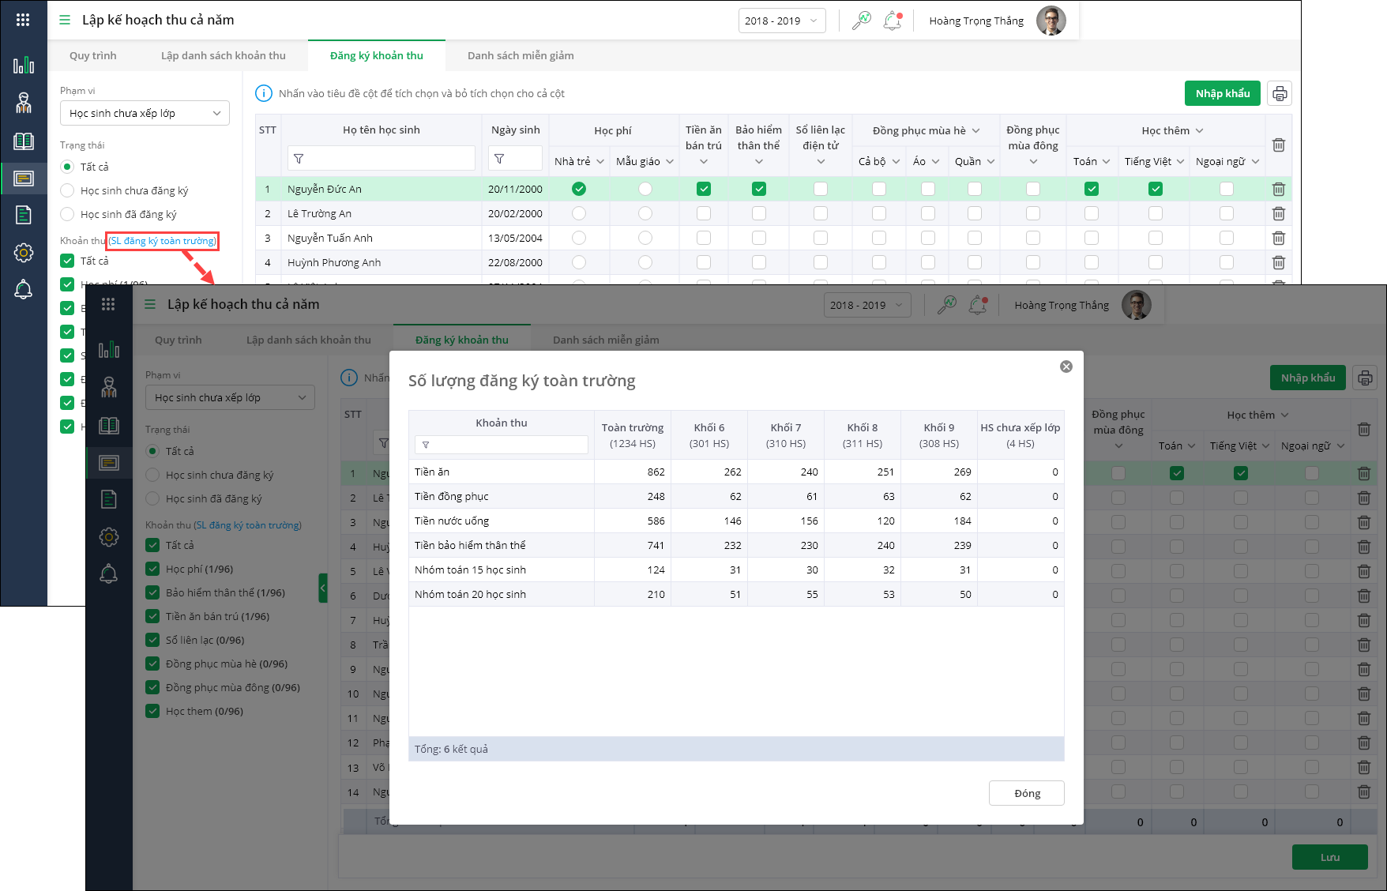Close the Số lượng đăng ký dialog
The width and height of the screenshot is (1387, 891).
(x=1066, y=367)
